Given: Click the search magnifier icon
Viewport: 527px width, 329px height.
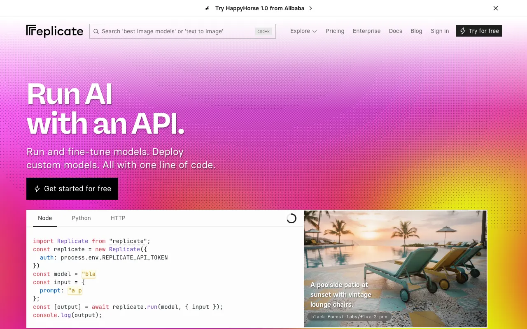Looking at the screenshot, I should coord(96,31).
